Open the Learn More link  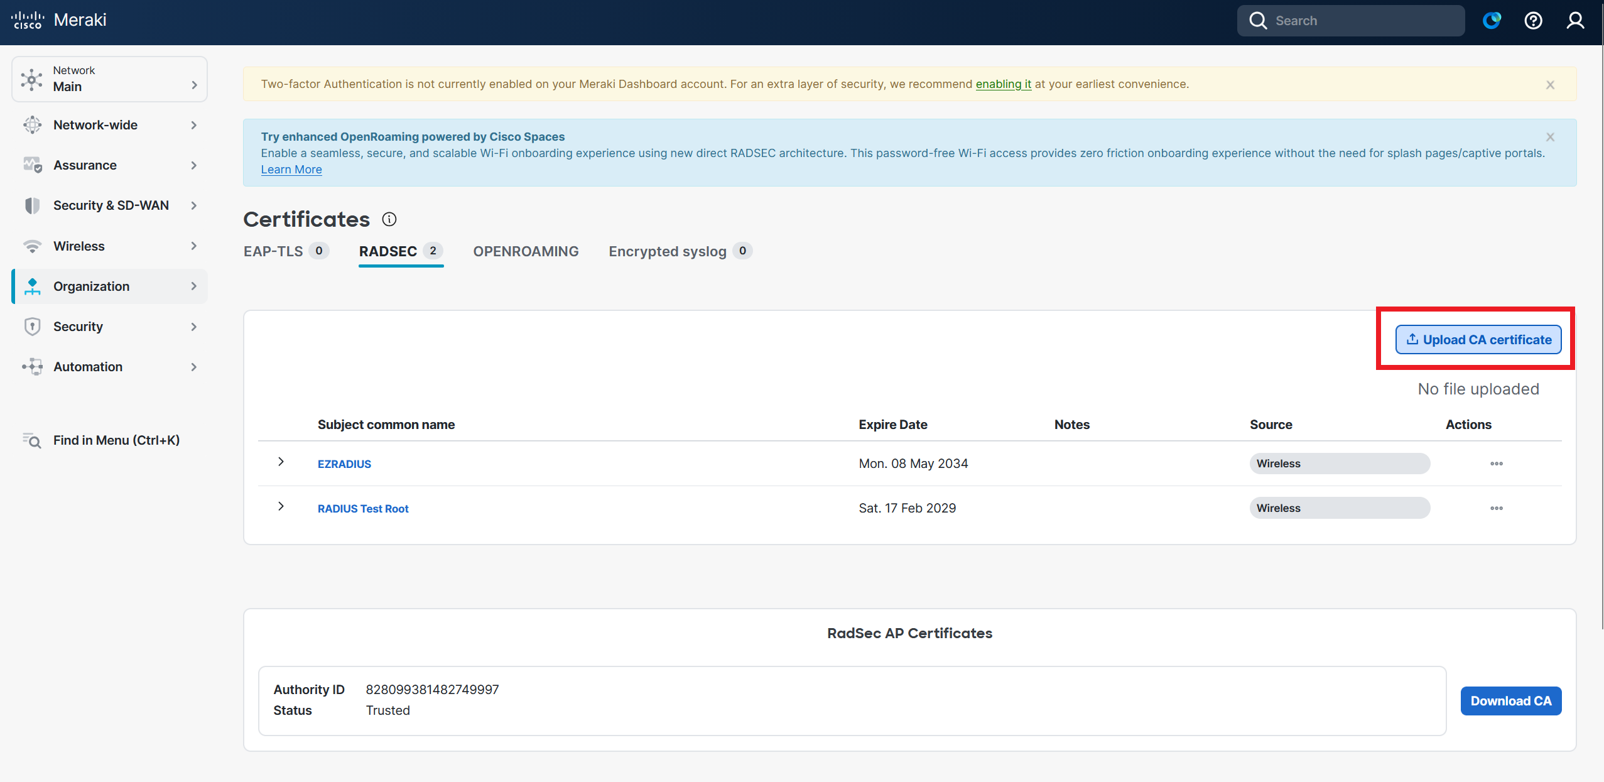click(291, 170)
